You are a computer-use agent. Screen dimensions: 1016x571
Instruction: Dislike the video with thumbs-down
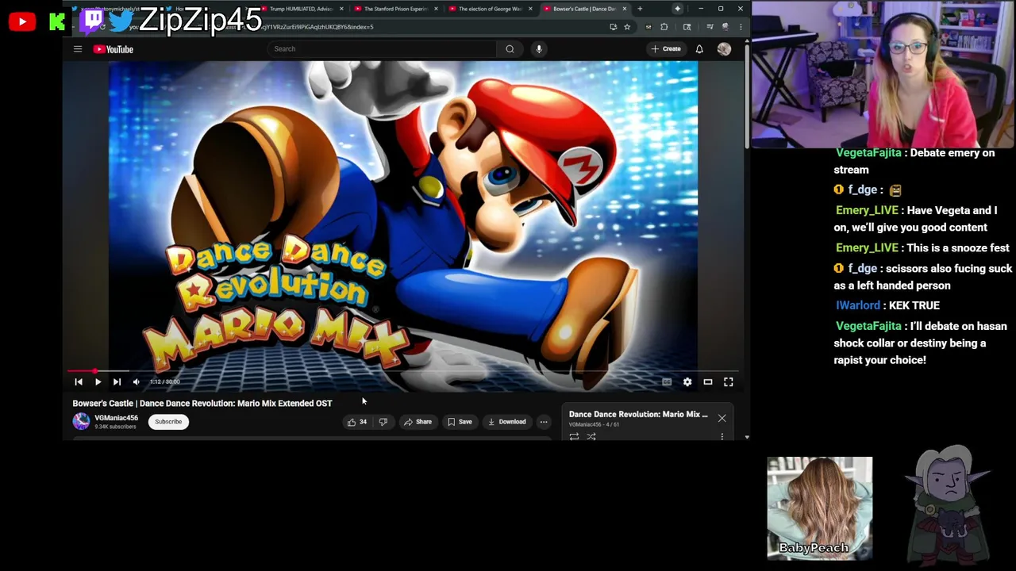383,422
